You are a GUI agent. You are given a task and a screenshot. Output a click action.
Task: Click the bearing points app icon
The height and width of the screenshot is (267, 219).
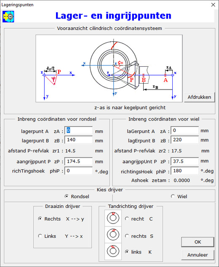8,16
